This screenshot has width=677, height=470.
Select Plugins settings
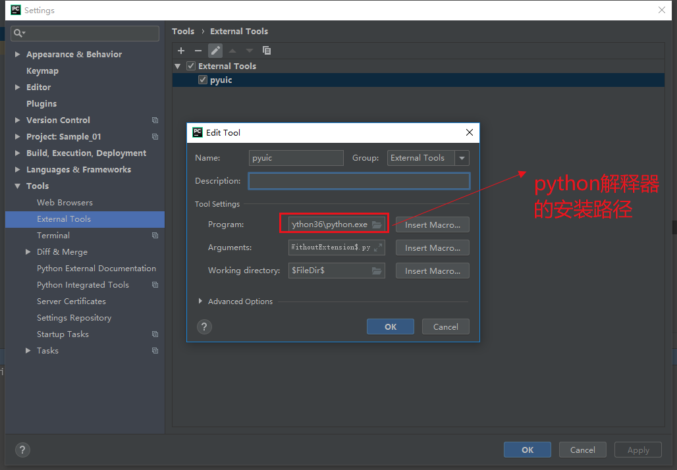[x=41, y=103]
